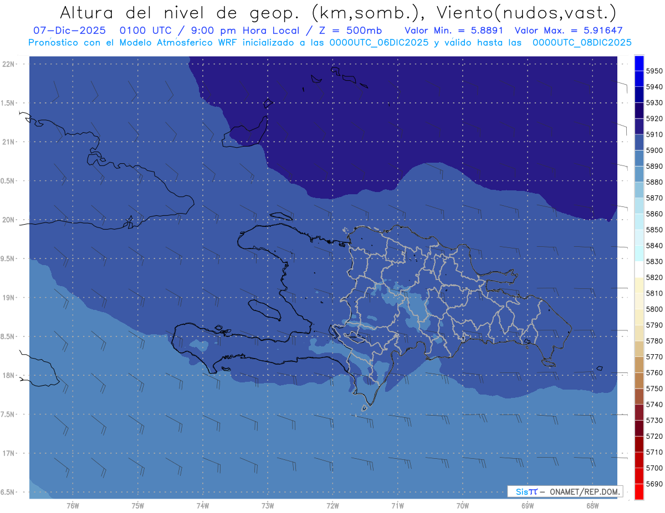Click the legend value '5900'
Viewport: 665px width, 513px height.
(x=654, y=150)
